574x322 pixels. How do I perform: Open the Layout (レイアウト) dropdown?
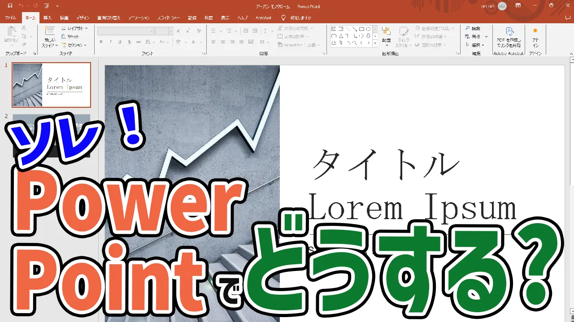tap(75, 28)
